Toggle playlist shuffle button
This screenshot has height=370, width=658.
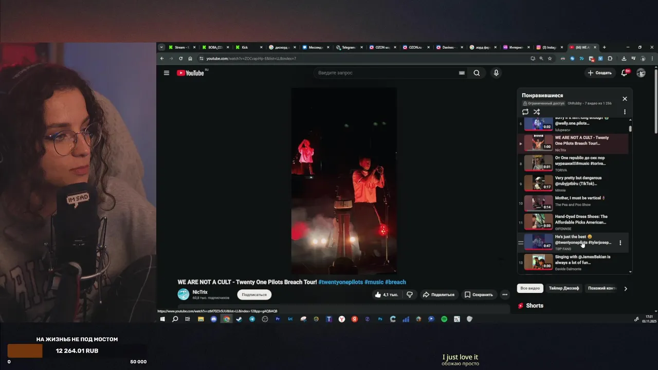[536, 112]
